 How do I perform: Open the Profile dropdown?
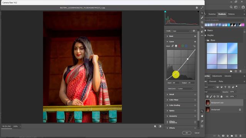coord(181,31)
